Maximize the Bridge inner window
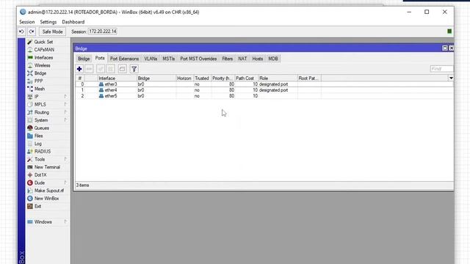This screenshot has width=470, height=264. click(x=445, y=48)
